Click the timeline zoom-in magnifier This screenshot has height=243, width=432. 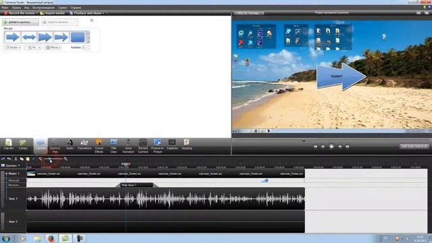point(65,159)
